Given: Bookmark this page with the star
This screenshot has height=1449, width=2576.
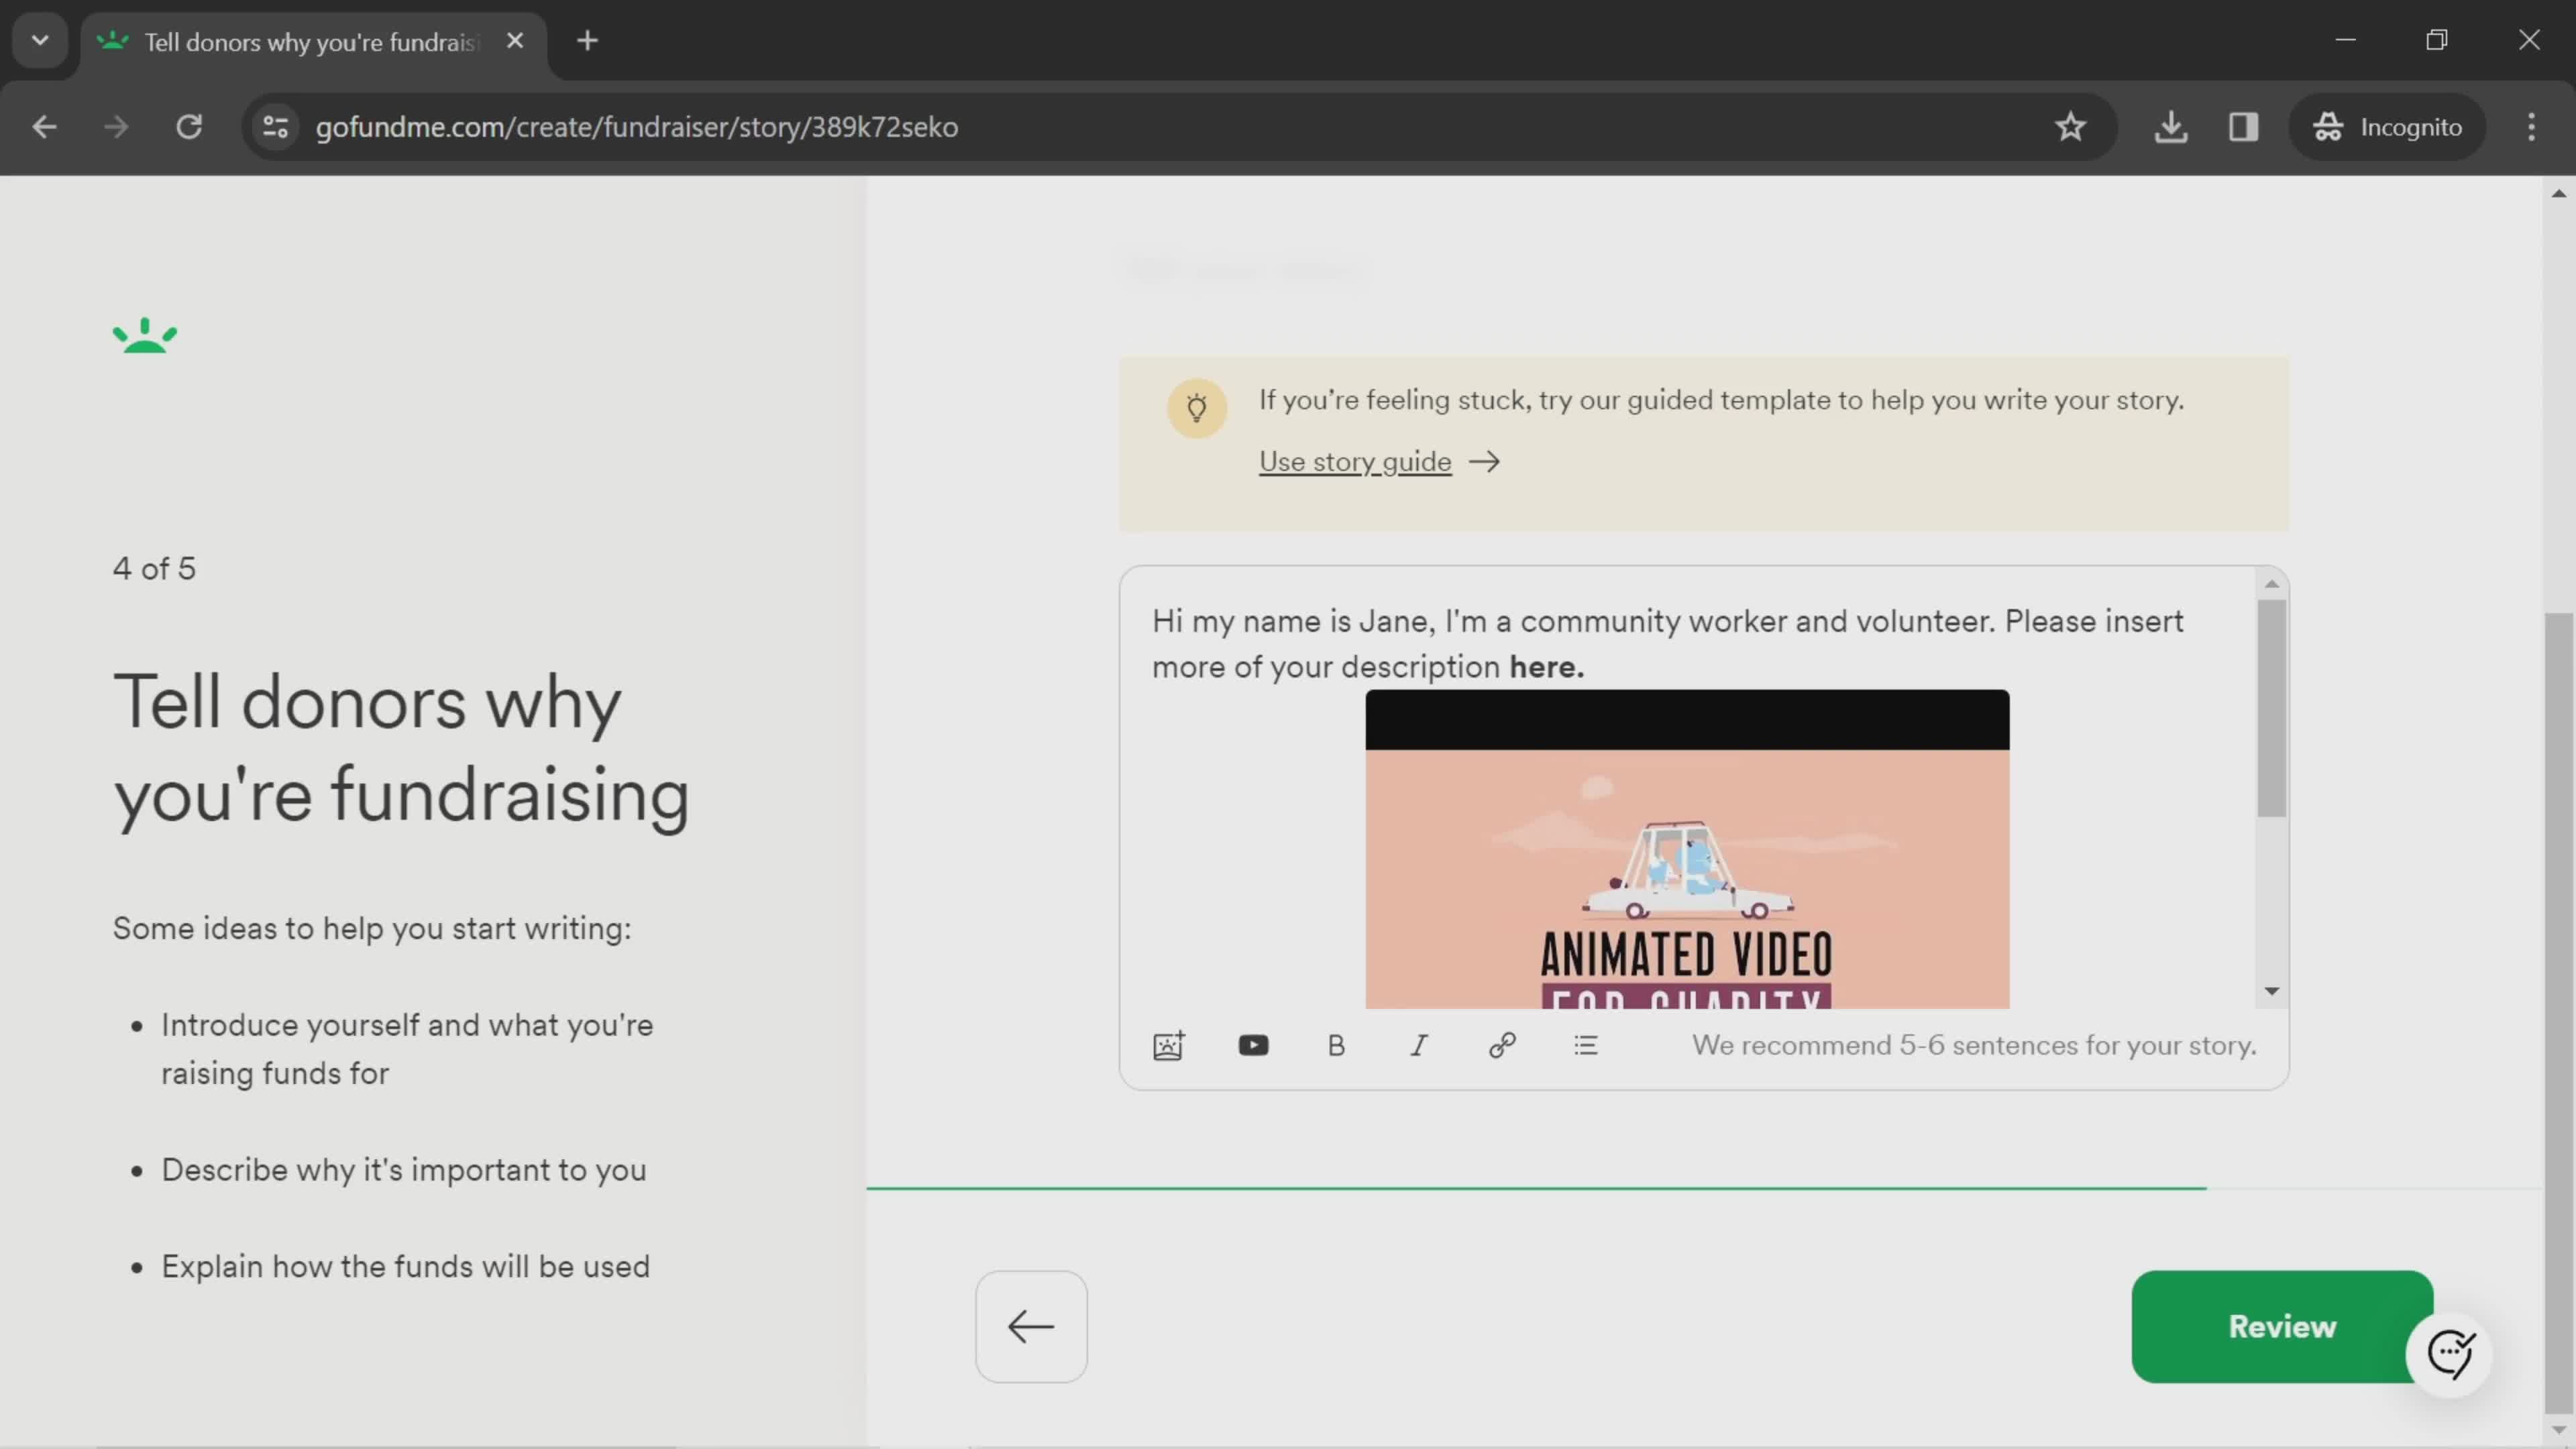Looking at the screenshot, I should (x=2070, y=127).
